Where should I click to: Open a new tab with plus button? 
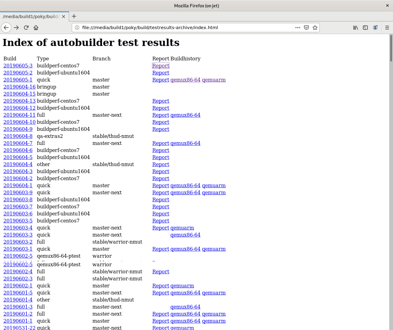pyautogui.click(x=74, y=16)
